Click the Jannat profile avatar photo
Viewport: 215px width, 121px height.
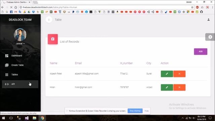coord(20,35)
